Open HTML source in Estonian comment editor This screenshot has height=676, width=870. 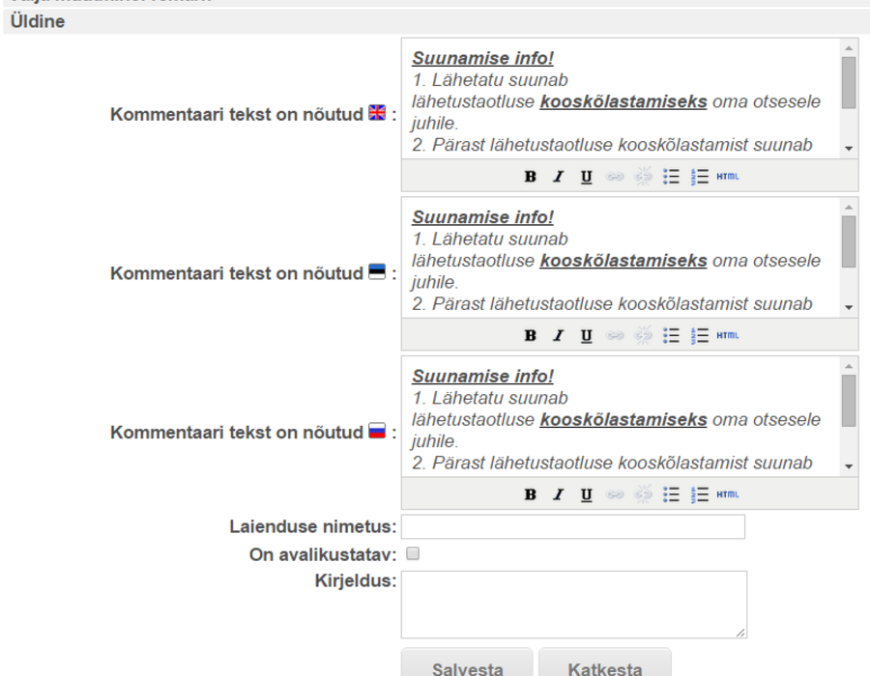coord(727,336)
